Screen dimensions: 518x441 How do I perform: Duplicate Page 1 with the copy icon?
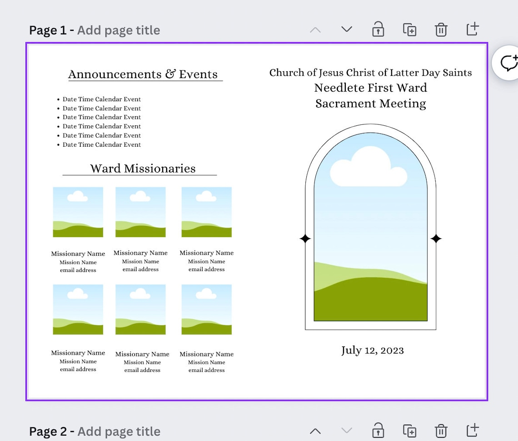tap(409, 29)
